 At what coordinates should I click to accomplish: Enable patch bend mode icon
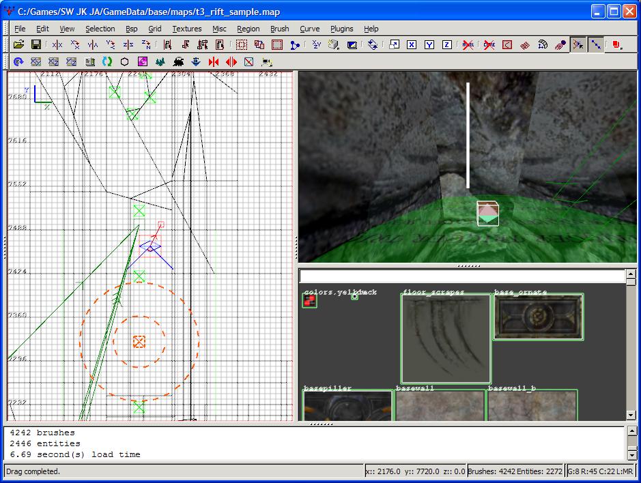[x=543, y=44]
